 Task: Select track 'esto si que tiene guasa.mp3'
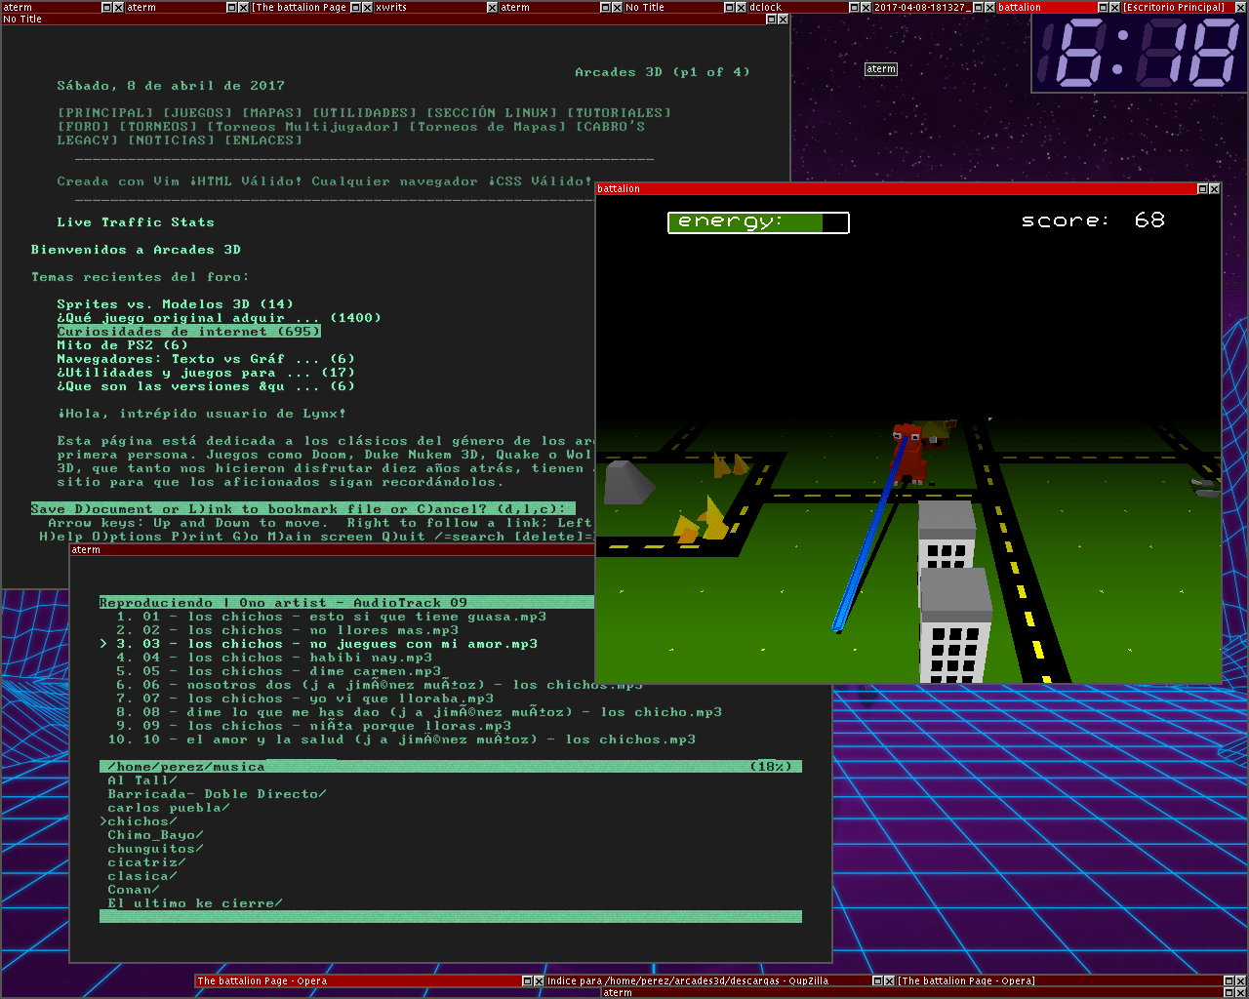[x=332, y=617]
